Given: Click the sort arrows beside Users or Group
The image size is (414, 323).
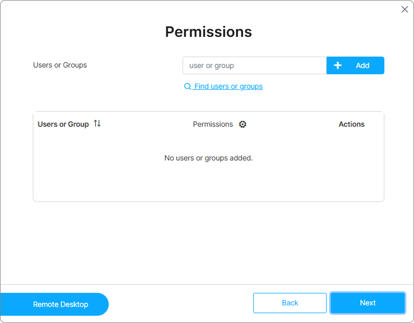Looking at the screenshot, I should (97, 124).
